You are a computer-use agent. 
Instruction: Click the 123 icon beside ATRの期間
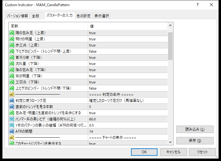tap(12, 131)
